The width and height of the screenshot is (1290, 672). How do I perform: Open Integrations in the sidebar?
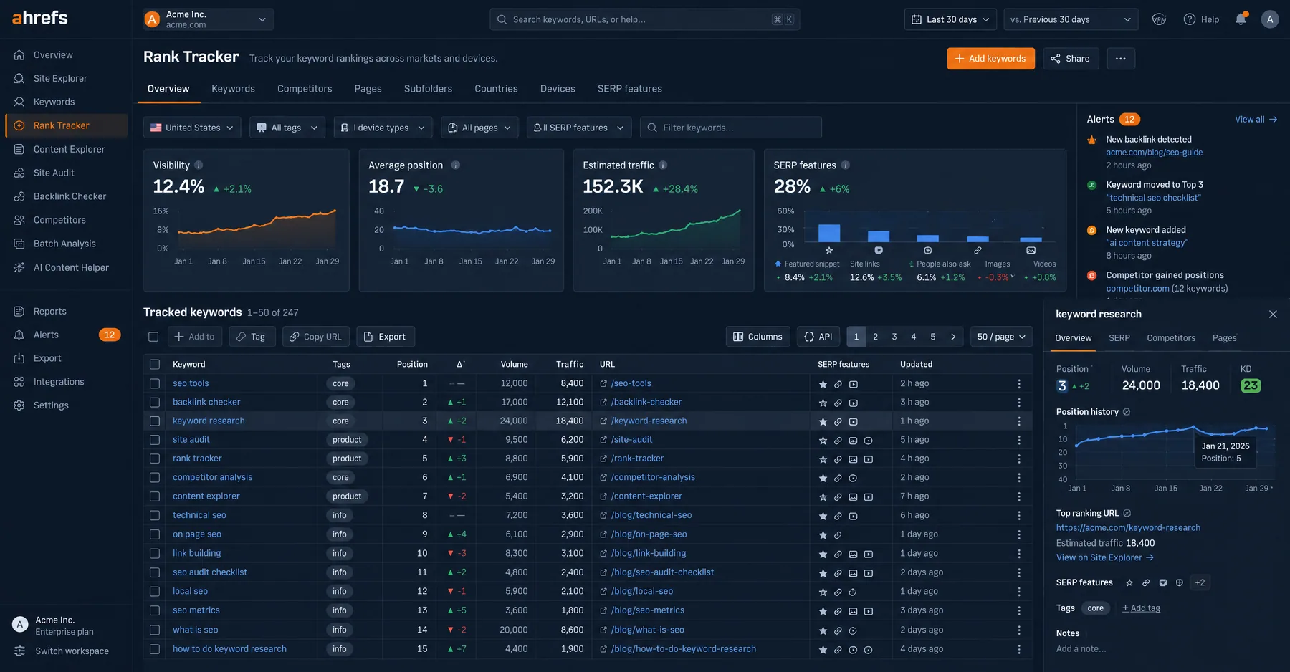[59, 382]
